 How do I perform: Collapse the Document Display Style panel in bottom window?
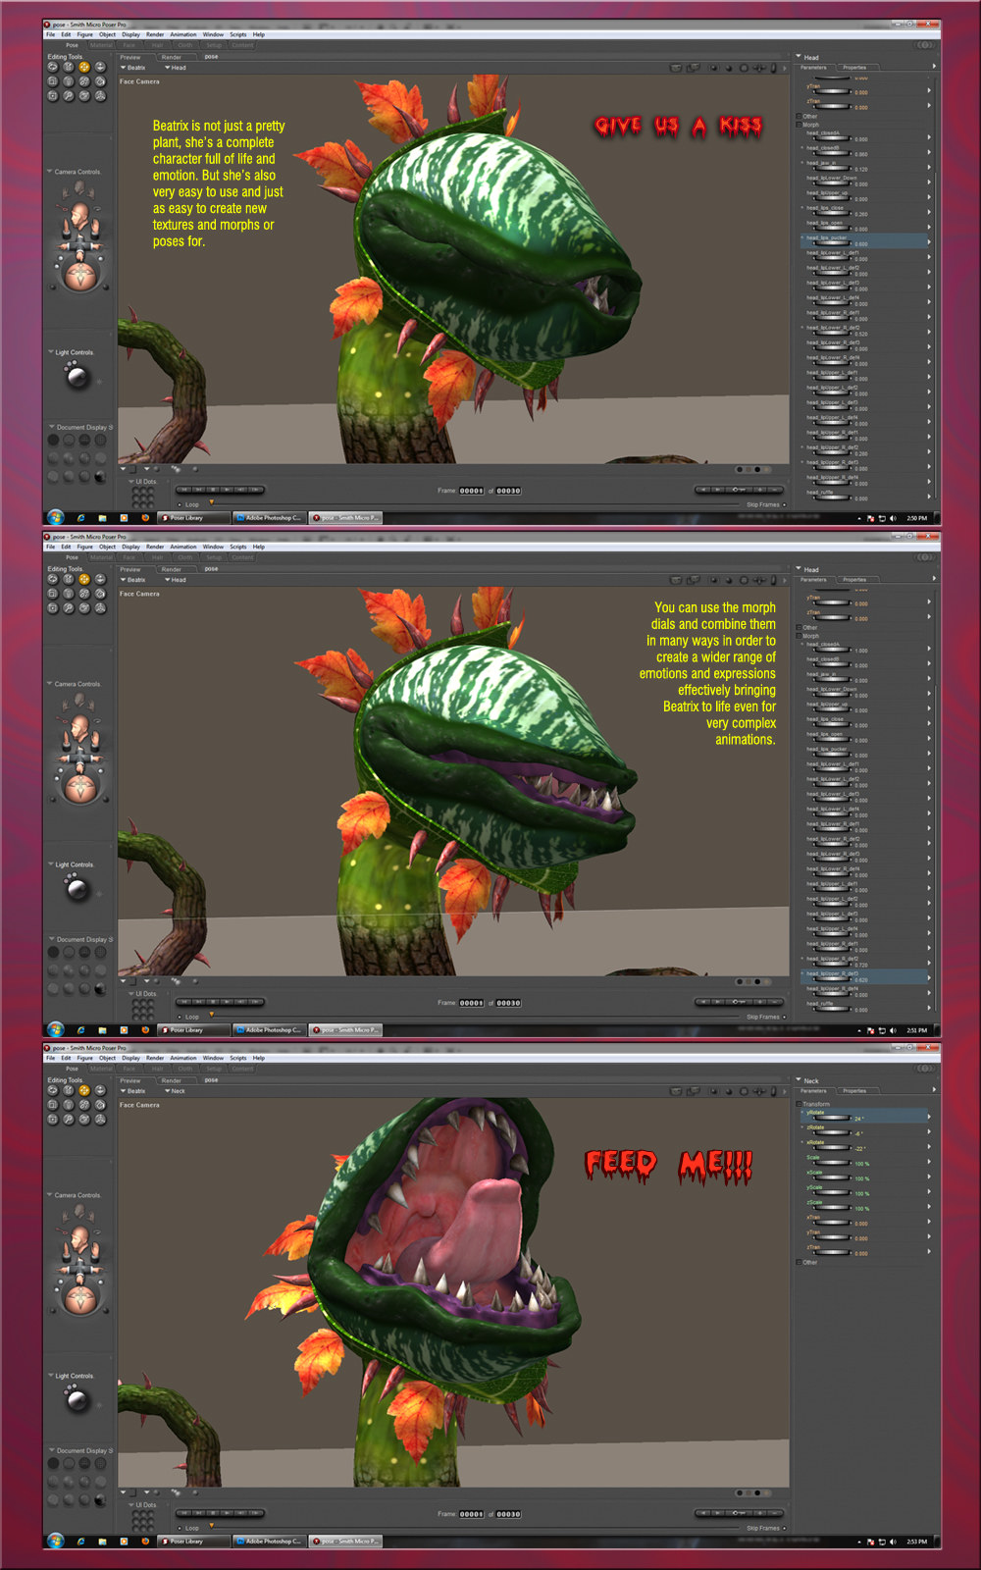(50, 1450)
